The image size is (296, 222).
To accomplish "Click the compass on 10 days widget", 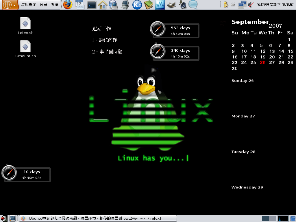I will tap(9, 173).
